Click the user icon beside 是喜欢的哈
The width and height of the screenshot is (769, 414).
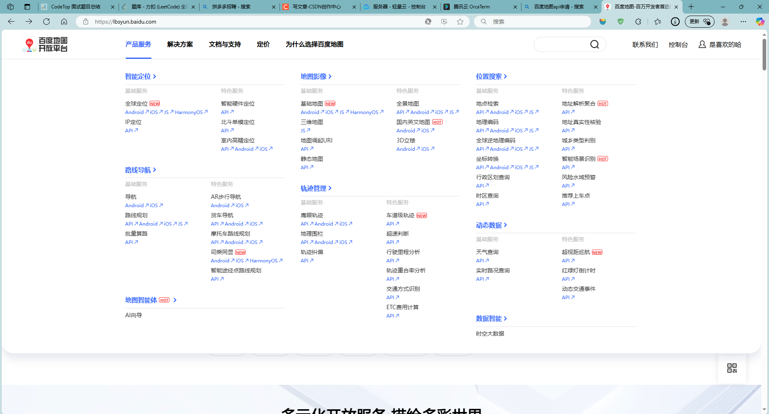(x=702, y=44)
